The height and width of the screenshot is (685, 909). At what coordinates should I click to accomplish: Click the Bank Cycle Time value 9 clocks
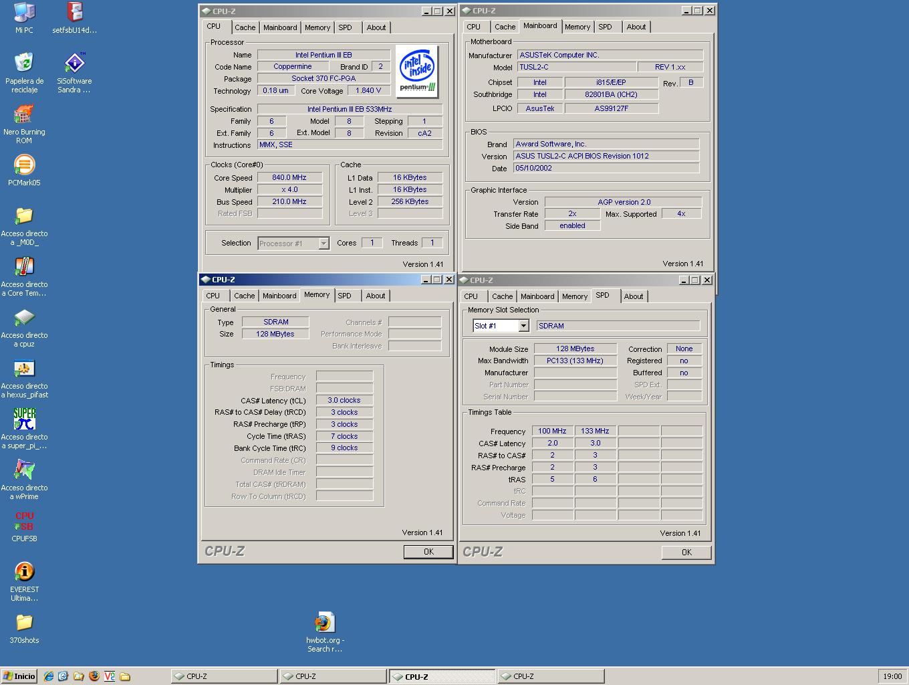[x=344, y=448]
